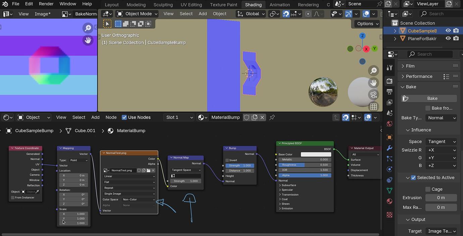
Task: Switch to the Texture Paint workspace tab
Action: (x=223, y=5)
